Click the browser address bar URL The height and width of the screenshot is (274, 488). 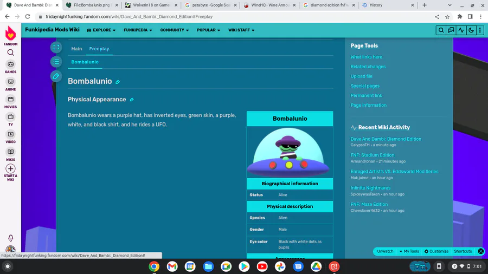point(129,17)
